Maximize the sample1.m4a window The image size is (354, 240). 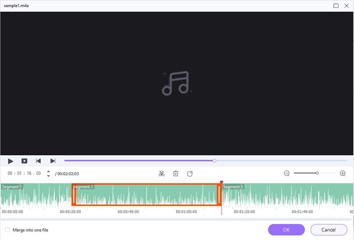pyautogui.click(x=336, y=6)
